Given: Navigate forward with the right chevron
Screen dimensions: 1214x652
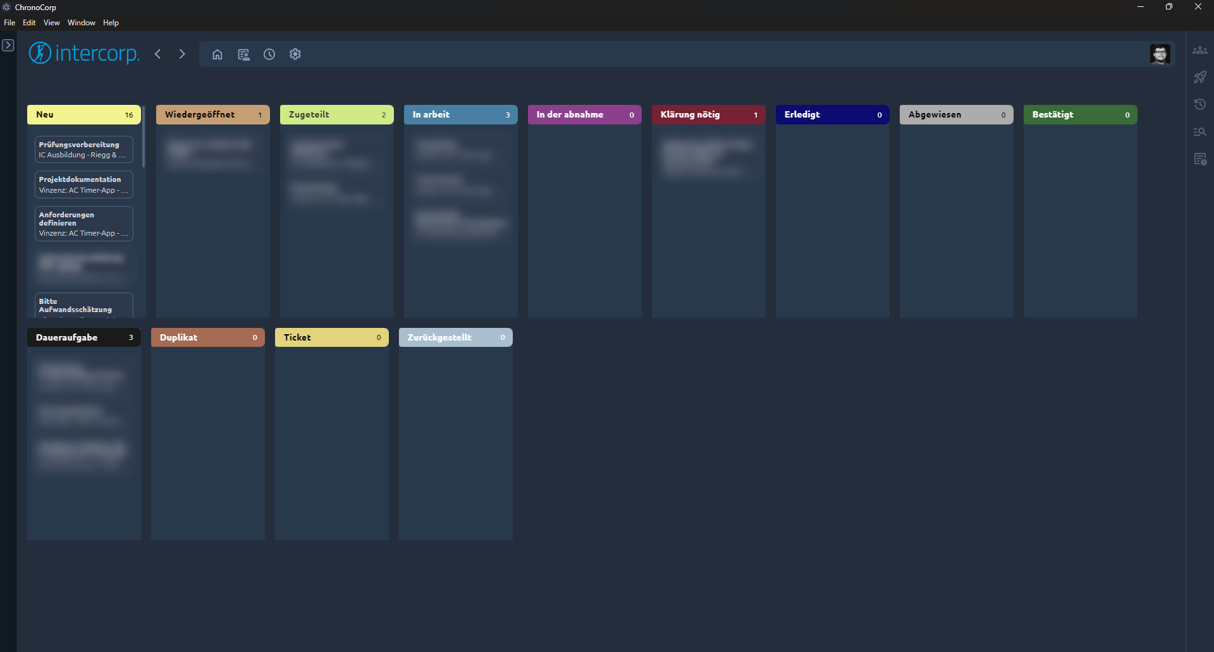Looking at the screenshot, I should click(182, 54).
